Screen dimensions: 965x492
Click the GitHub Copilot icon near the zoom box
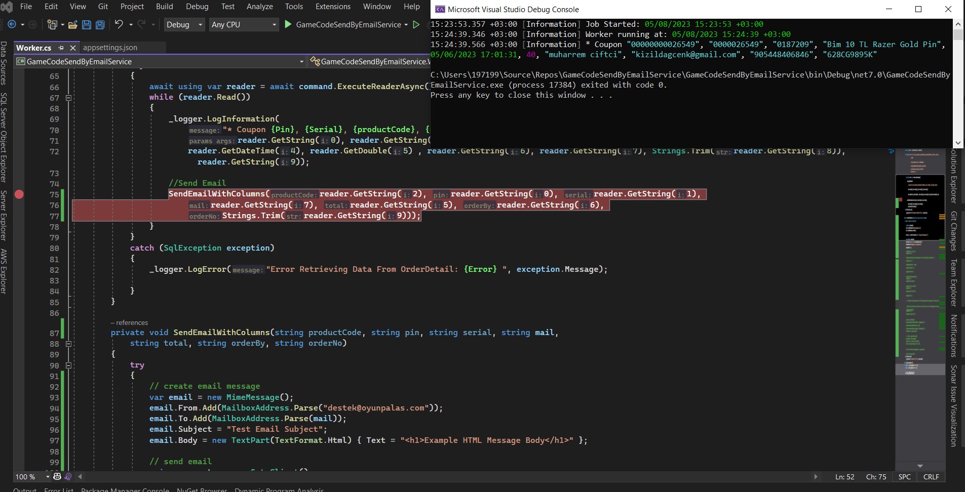(x=57, y=476)
